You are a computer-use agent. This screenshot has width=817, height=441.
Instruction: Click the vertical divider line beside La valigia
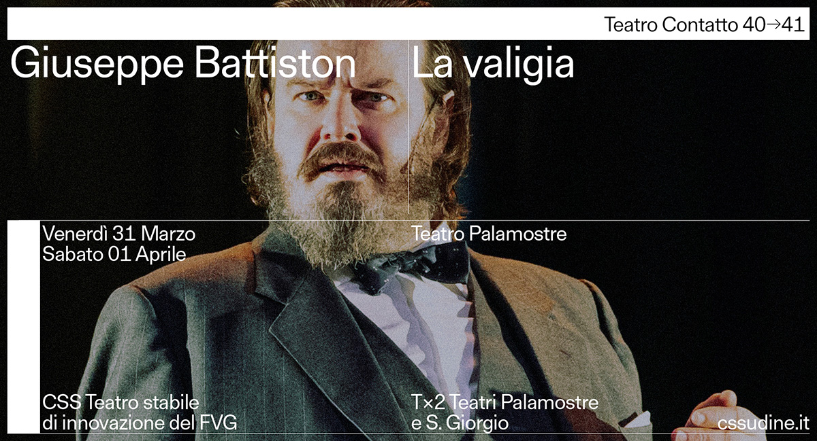408,128
